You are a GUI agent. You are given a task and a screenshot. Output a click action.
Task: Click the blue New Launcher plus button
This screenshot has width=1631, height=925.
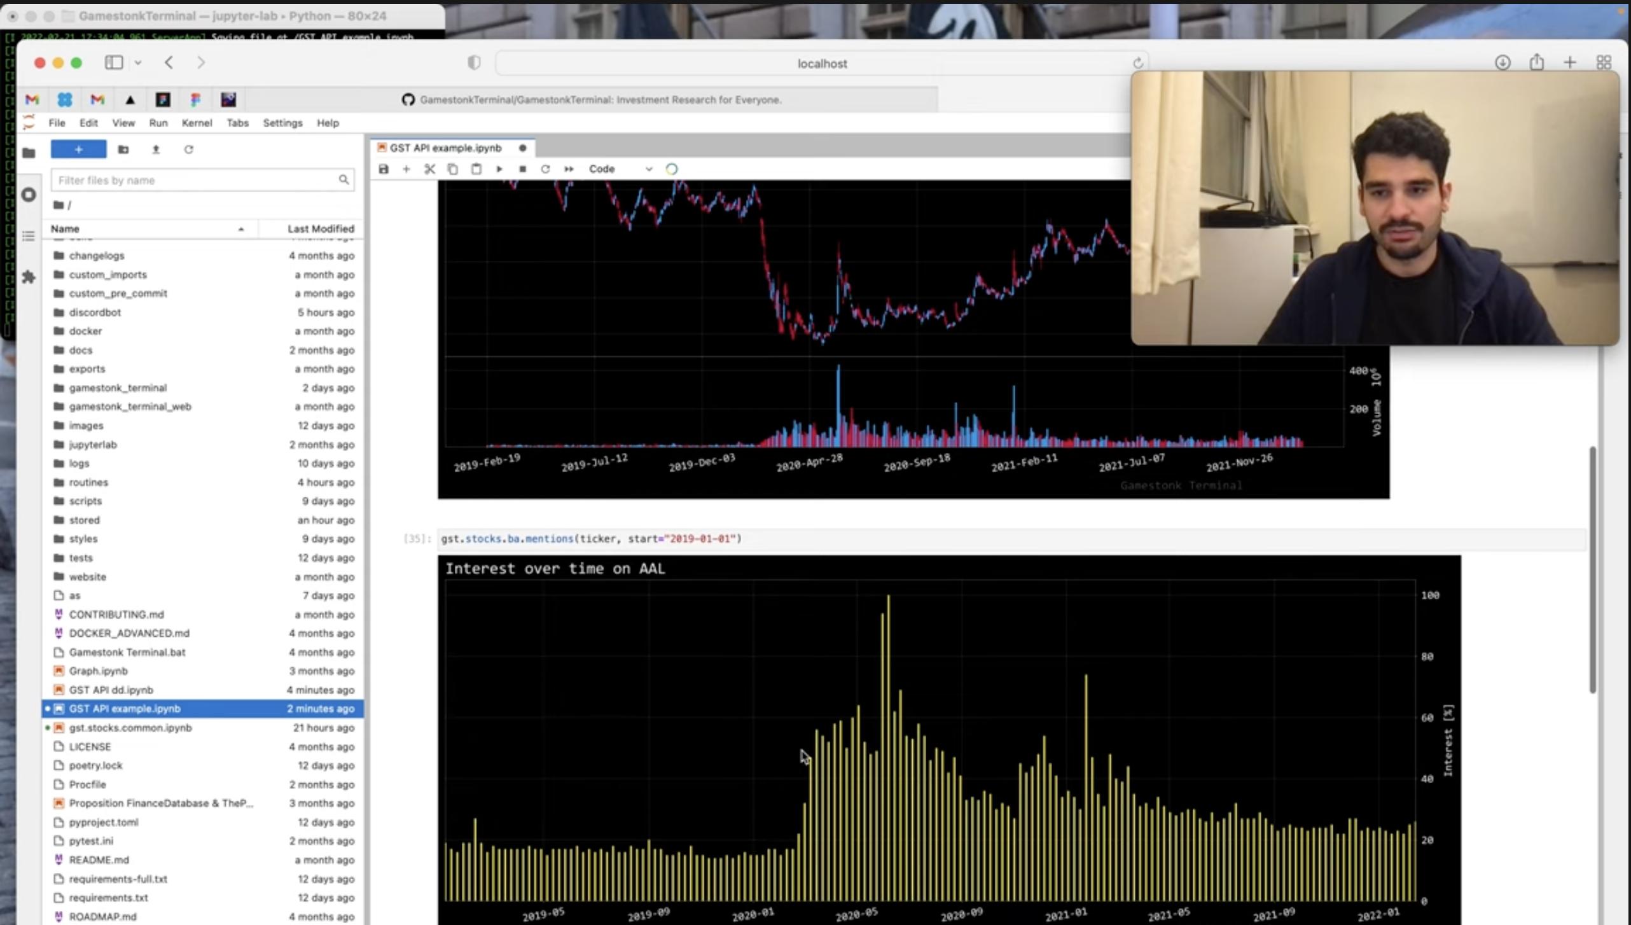coord(78,149)
